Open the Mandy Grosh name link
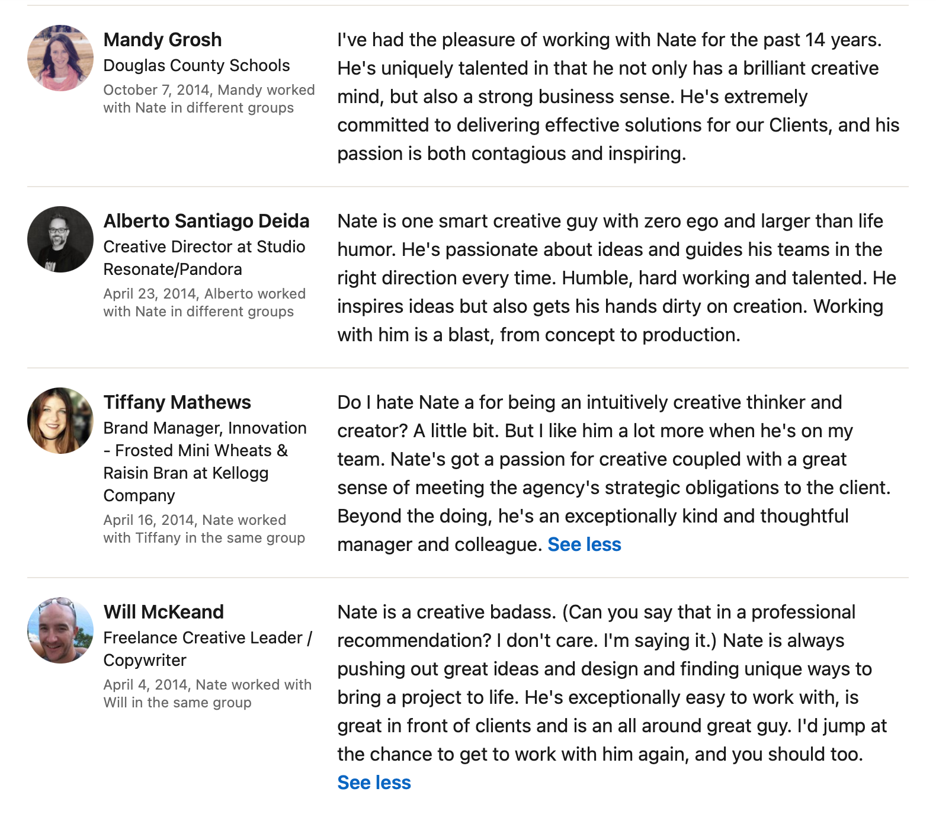This screenshot has height=814, width=936. (x=162, y=40)
